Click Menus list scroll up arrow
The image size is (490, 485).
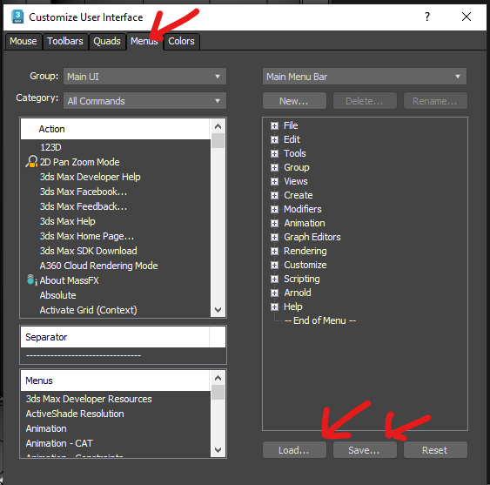click(218, 378)
